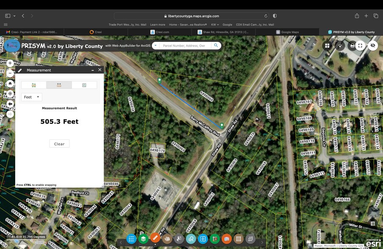Clear the measurement result
Image resolution: width=383 pixels, height=249 pixels.
click(59, 144)
